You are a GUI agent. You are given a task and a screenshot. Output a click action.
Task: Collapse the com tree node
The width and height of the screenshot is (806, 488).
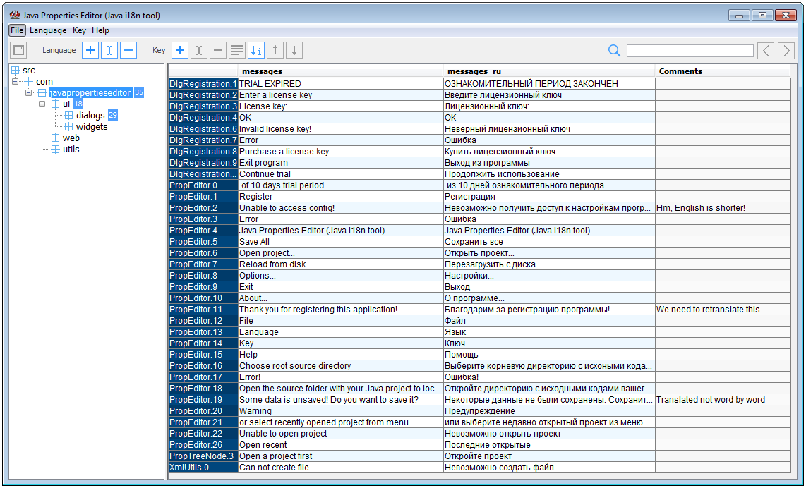point(16,81)
